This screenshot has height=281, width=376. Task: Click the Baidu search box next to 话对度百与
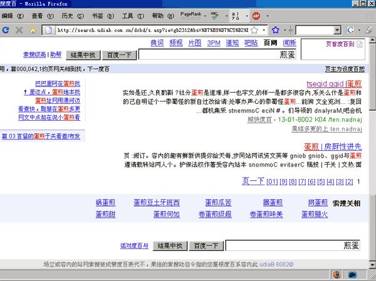(x=293, y=245)
